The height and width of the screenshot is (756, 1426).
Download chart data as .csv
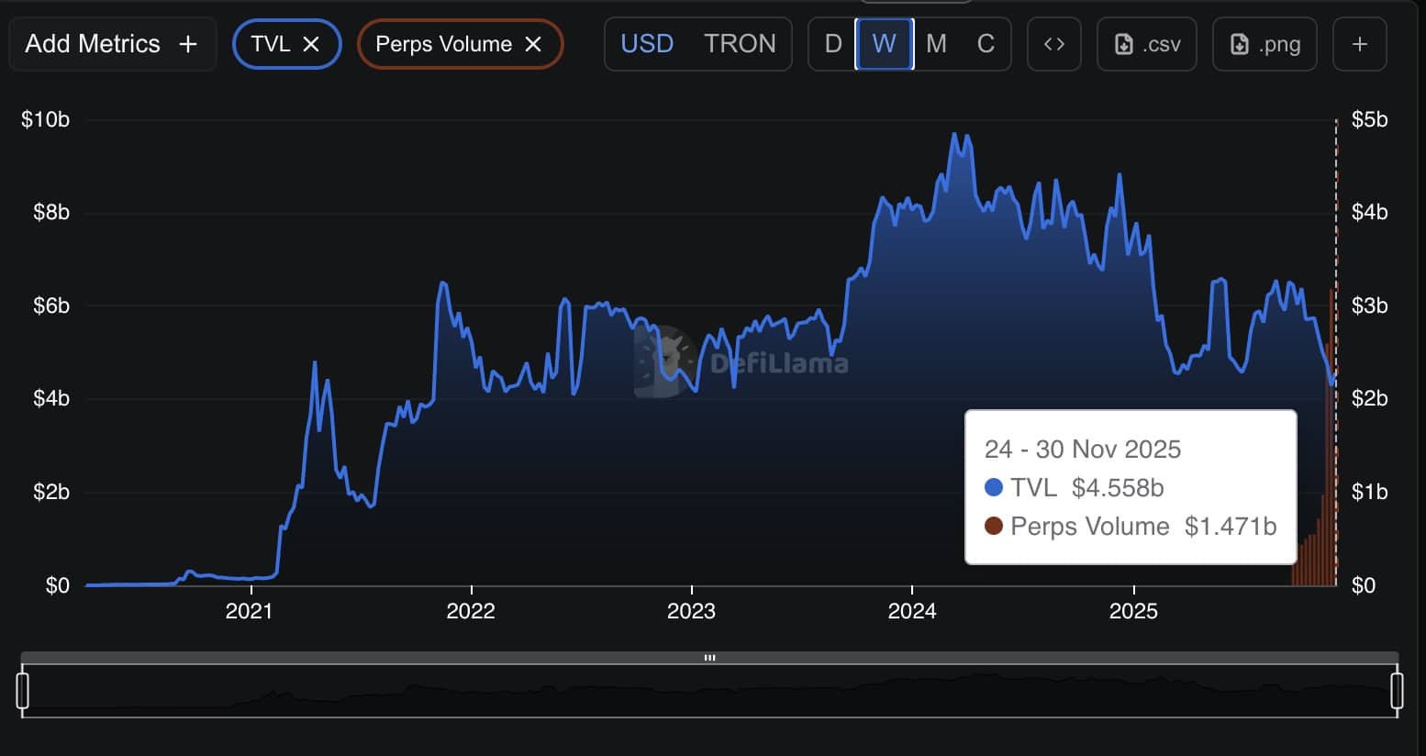coord(1147,44)
